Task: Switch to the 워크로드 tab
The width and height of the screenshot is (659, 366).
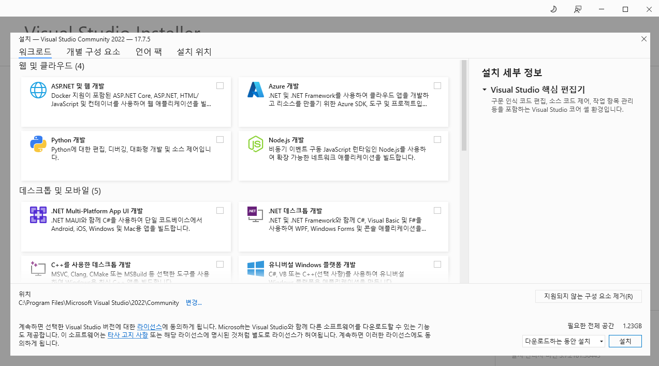Action: 35,52
